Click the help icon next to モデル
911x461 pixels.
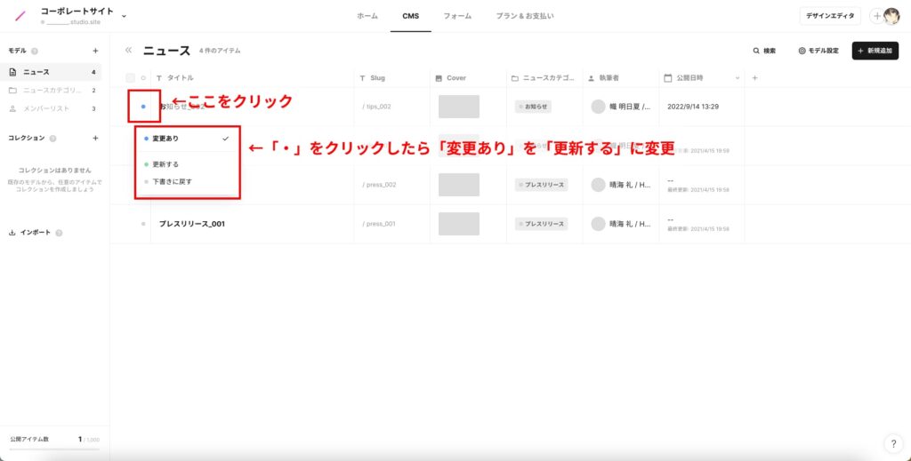point(35,51)
